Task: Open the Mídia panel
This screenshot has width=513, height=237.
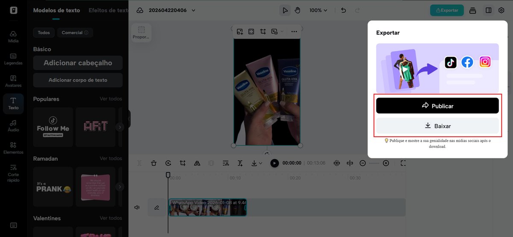Action: 13,37
